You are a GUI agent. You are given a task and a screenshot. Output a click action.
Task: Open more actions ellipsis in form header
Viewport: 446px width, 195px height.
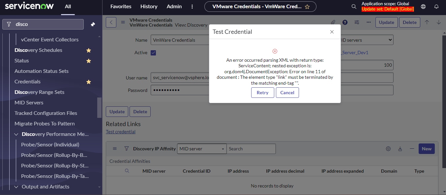coord(369,22)
